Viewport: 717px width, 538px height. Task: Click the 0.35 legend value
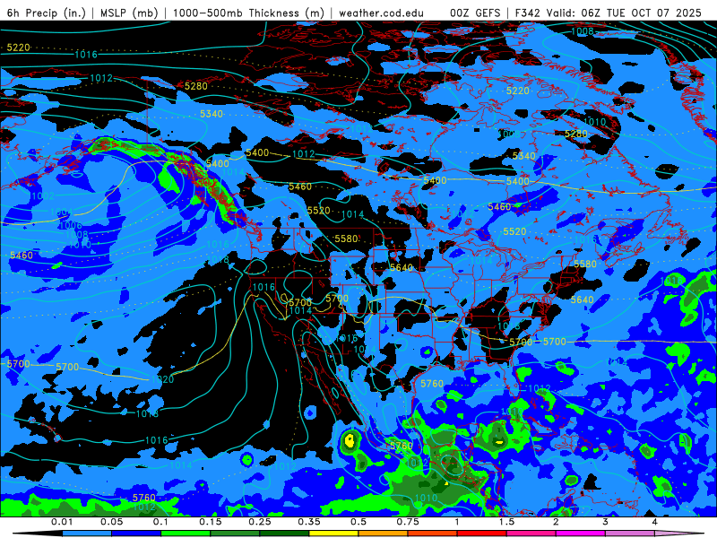[309, 522]
